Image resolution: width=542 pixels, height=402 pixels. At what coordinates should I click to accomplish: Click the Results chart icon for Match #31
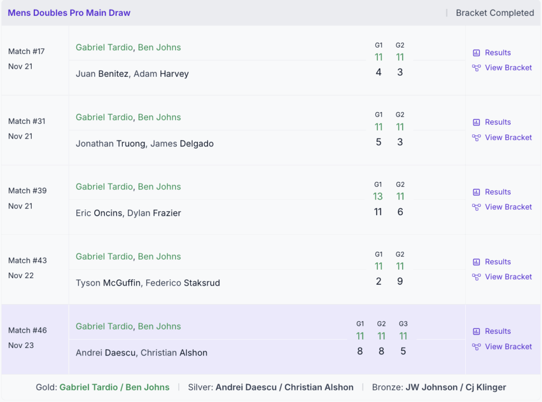point(476,122)
